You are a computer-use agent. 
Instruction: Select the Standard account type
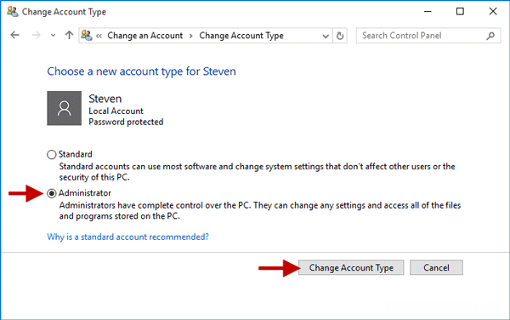(x=51, y=154)
